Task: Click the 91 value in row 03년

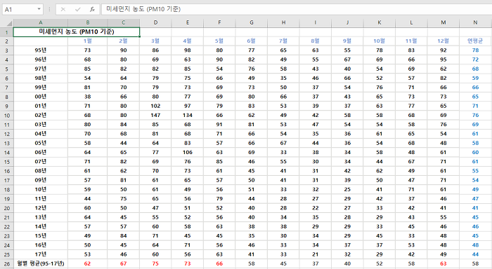Action: point(219,125)
